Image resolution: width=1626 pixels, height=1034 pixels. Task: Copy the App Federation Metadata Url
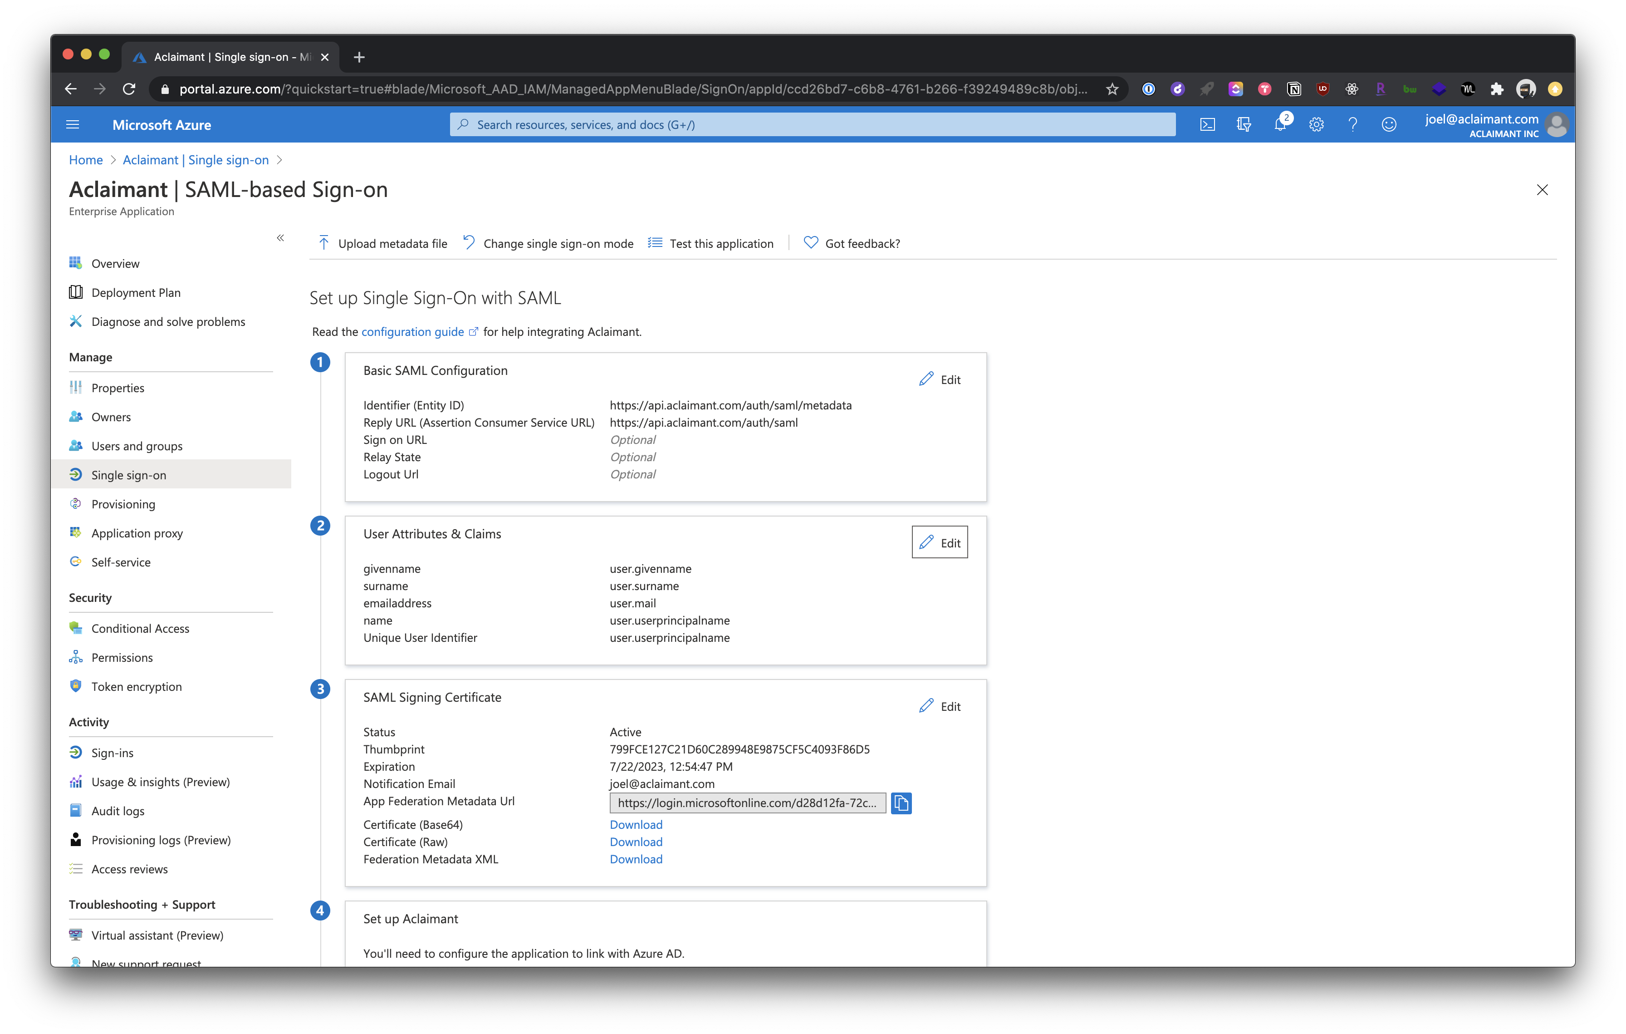(901, 803)
